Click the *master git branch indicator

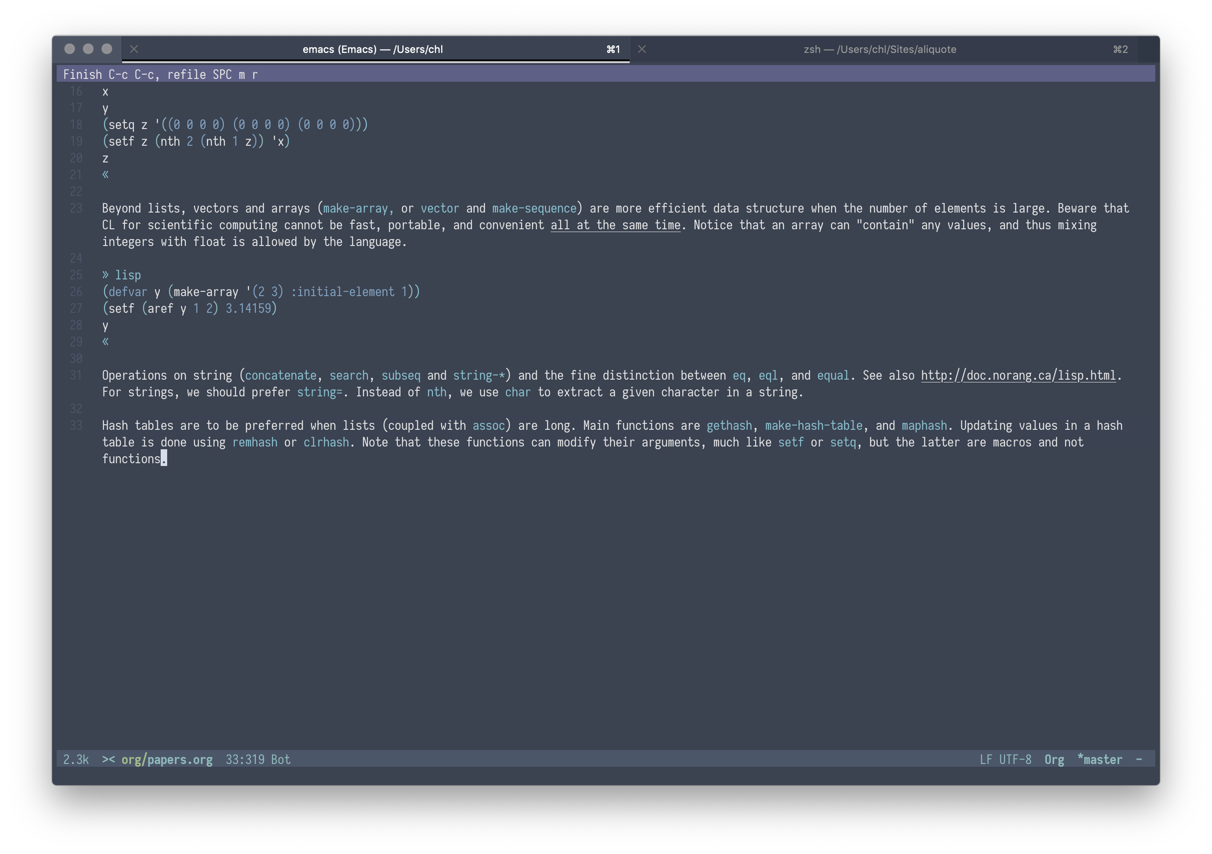[x=1100, y=760]
